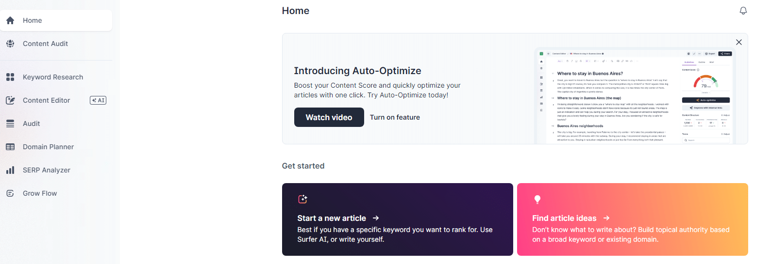Click the Home house icon in sidebar
Screen dimensions: 771x264
(10, 20)
